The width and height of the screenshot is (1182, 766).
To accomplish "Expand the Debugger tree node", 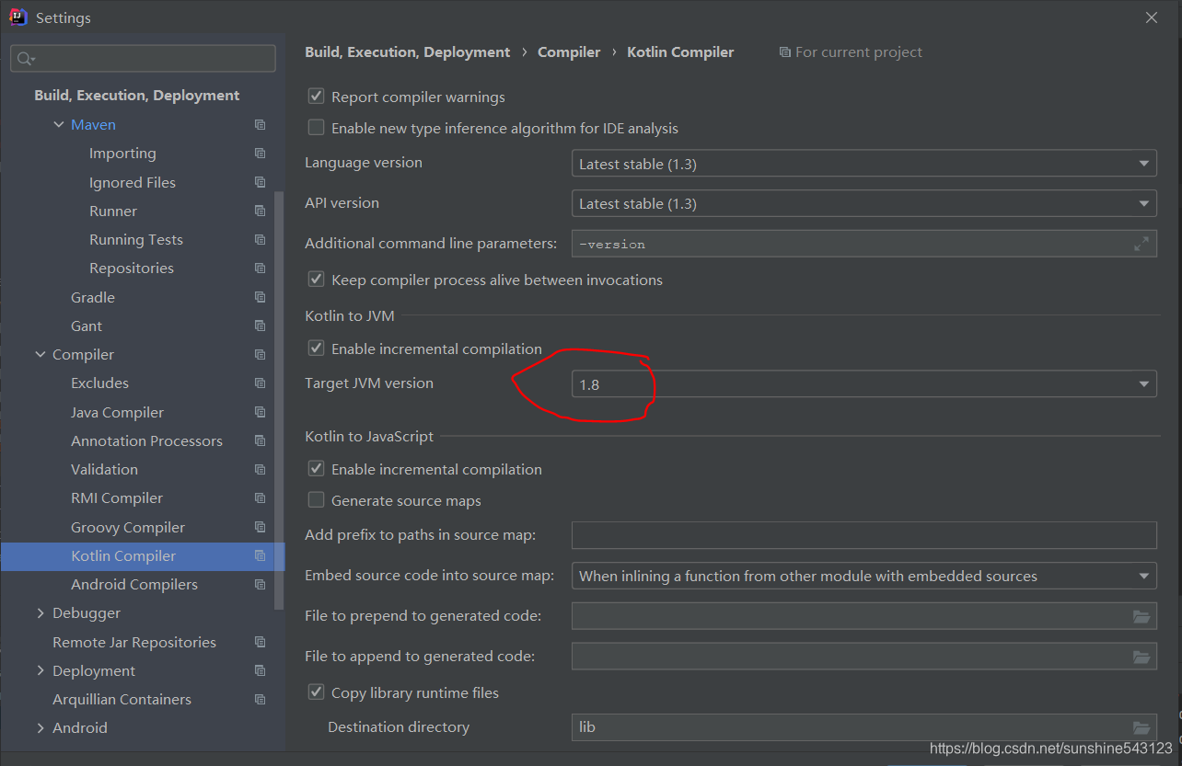I will (41, 613).
